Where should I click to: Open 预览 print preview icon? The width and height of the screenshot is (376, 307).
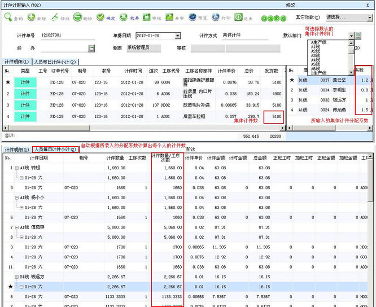point(193,17)
